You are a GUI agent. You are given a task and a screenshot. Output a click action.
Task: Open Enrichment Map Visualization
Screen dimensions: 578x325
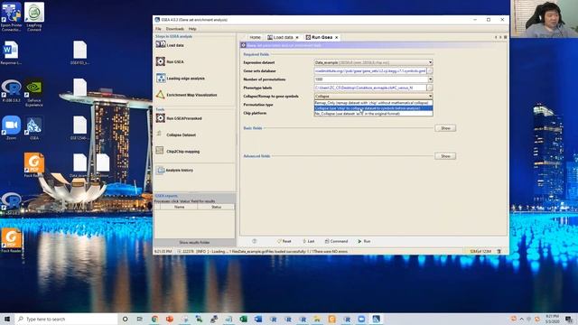[187, 95]
